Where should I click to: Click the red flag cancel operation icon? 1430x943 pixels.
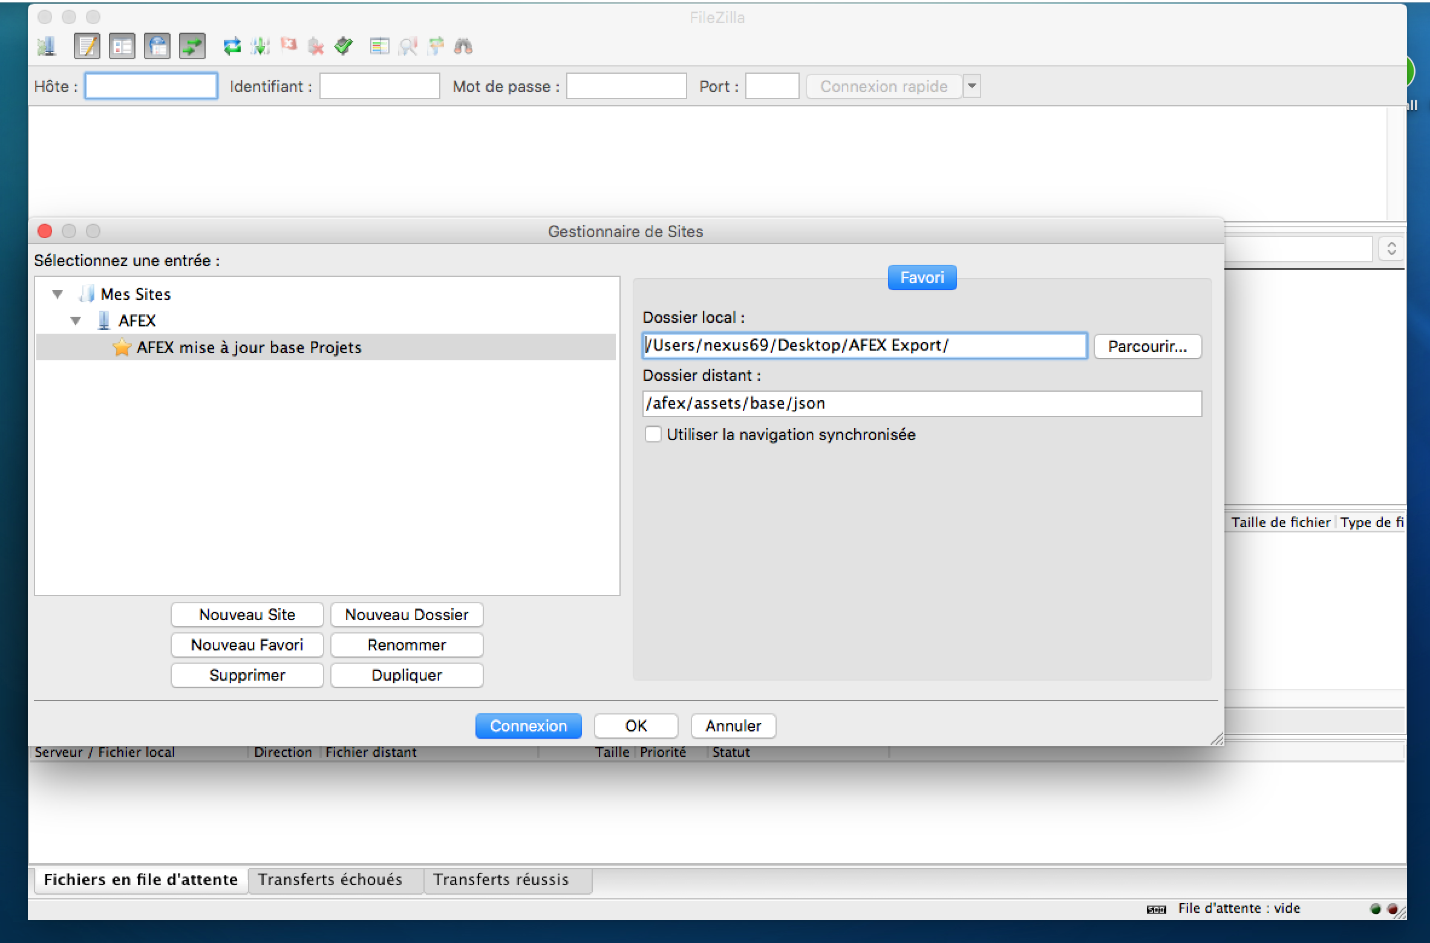pyautogui.click(x=289, y=45)
